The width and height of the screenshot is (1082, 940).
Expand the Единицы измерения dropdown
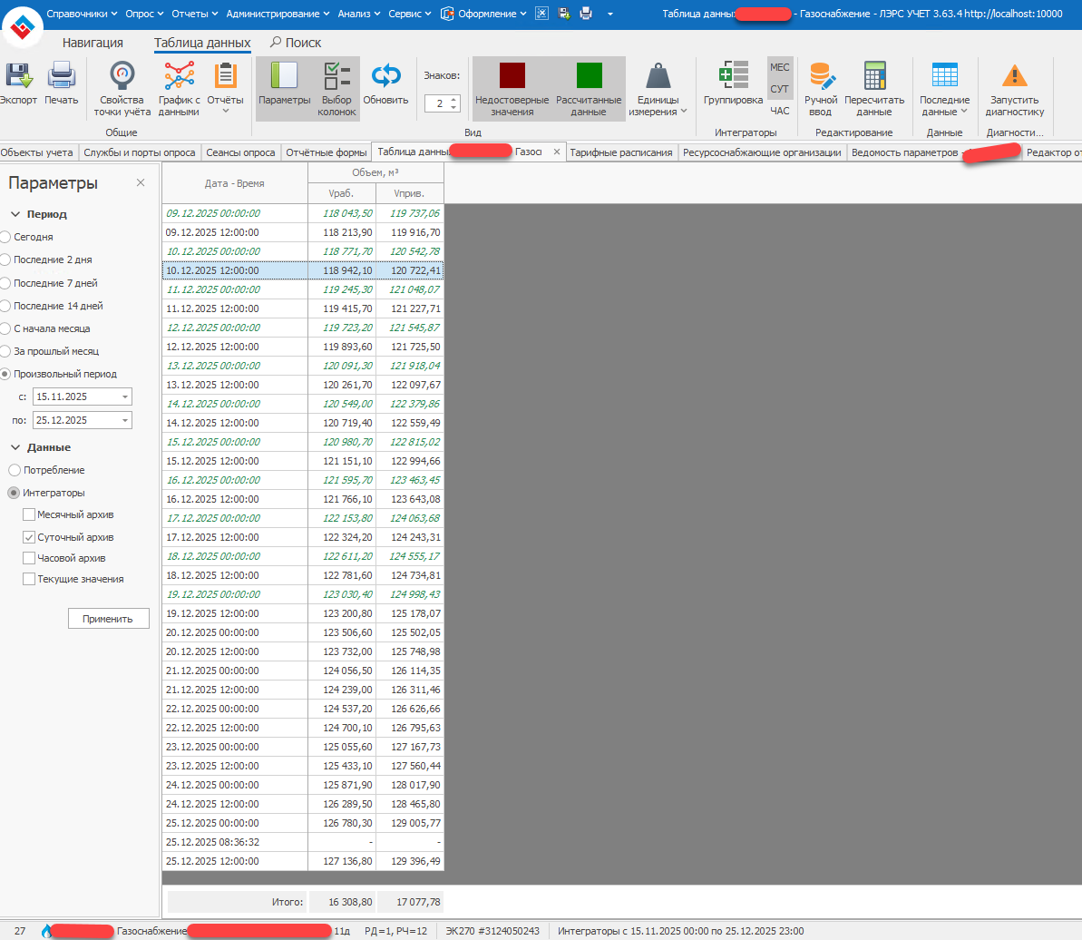658,91
